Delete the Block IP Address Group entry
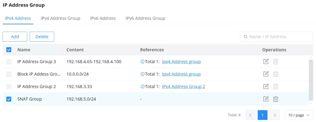This screenshot has width=316, height=122. [x=276, y=74]
